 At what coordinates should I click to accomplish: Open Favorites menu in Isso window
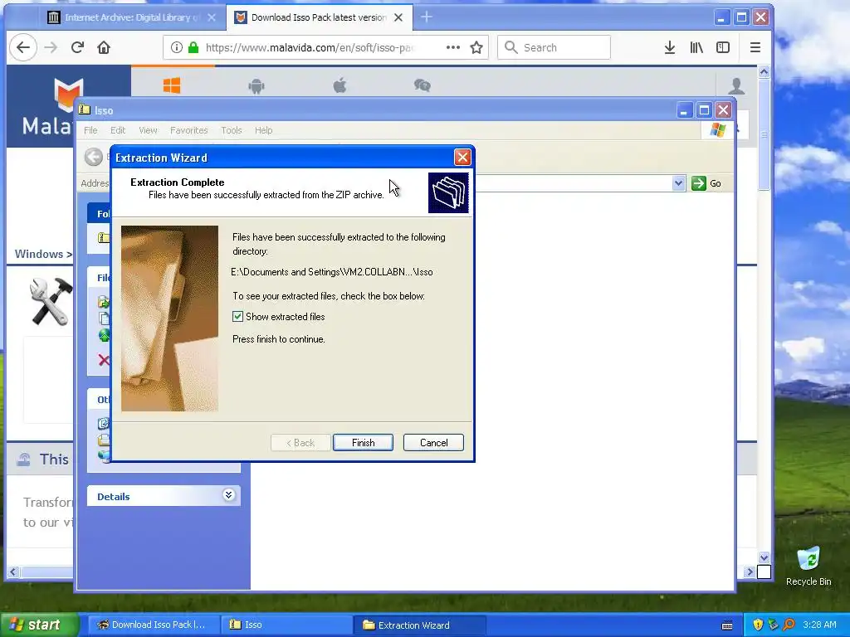coord(188,130)
